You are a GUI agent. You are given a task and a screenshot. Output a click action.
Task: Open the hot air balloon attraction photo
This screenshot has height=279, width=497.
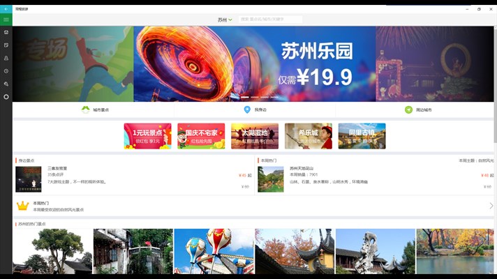click(214, 251)
